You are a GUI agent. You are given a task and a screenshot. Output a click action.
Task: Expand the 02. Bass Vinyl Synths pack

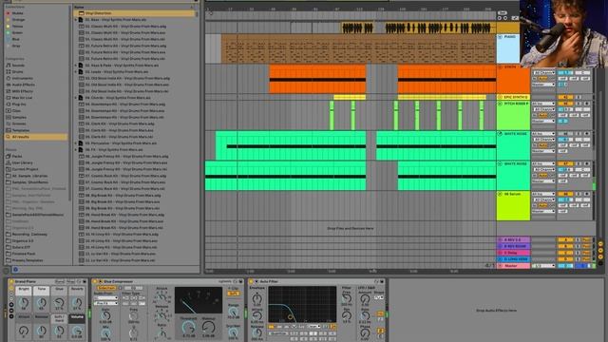[76, 20]
